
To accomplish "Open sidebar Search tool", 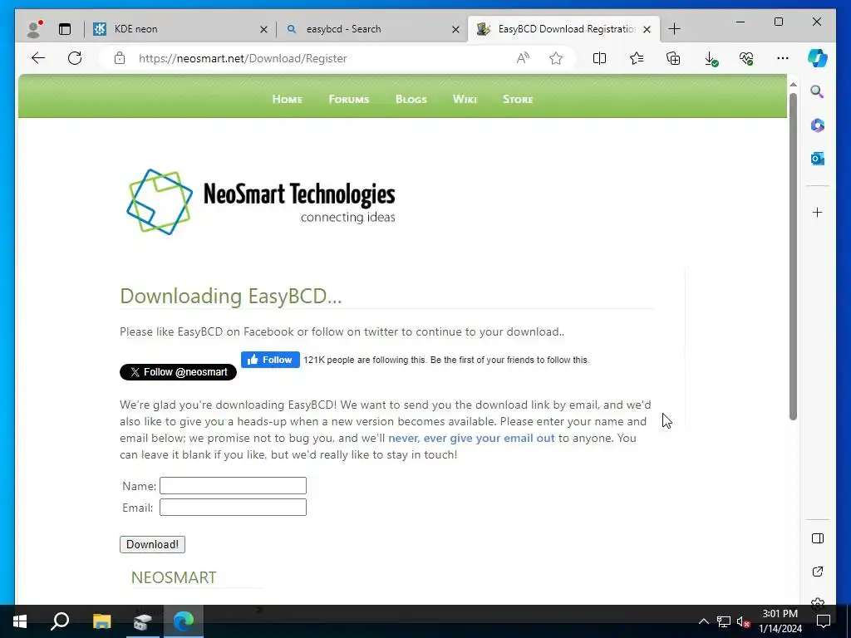I will click(x=818, y=91).
